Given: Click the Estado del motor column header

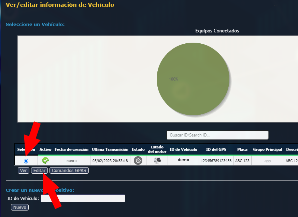Looking at the screenshot, I should point(157,149).
